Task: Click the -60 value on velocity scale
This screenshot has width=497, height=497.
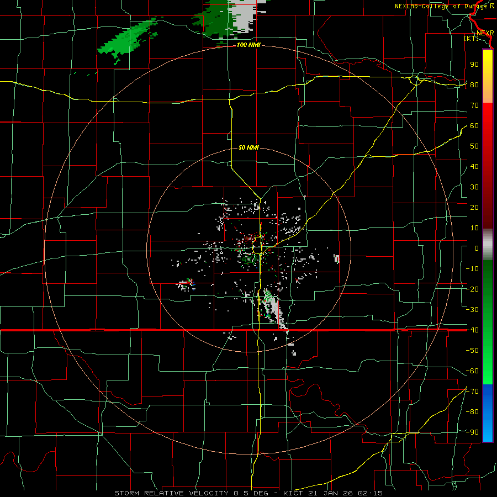Action: tap(472, 371)
